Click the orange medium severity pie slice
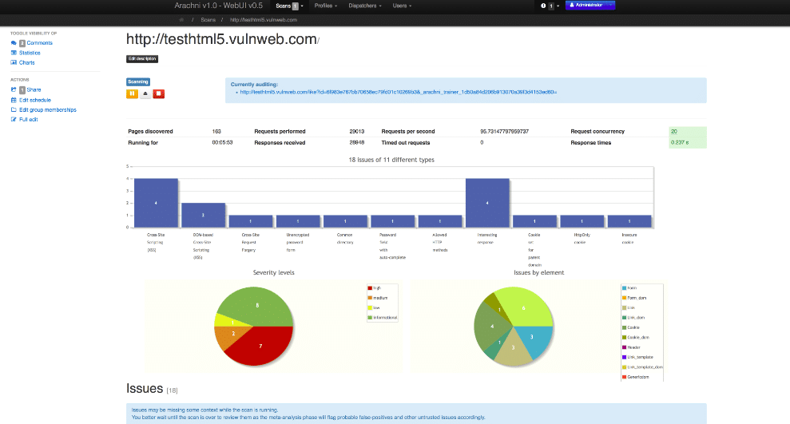The height and width of the screenshot is (424, 790). 231,336
